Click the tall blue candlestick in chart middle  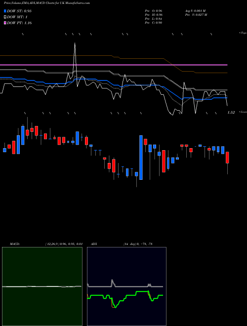pyautogui.click(x=141, y=158)
